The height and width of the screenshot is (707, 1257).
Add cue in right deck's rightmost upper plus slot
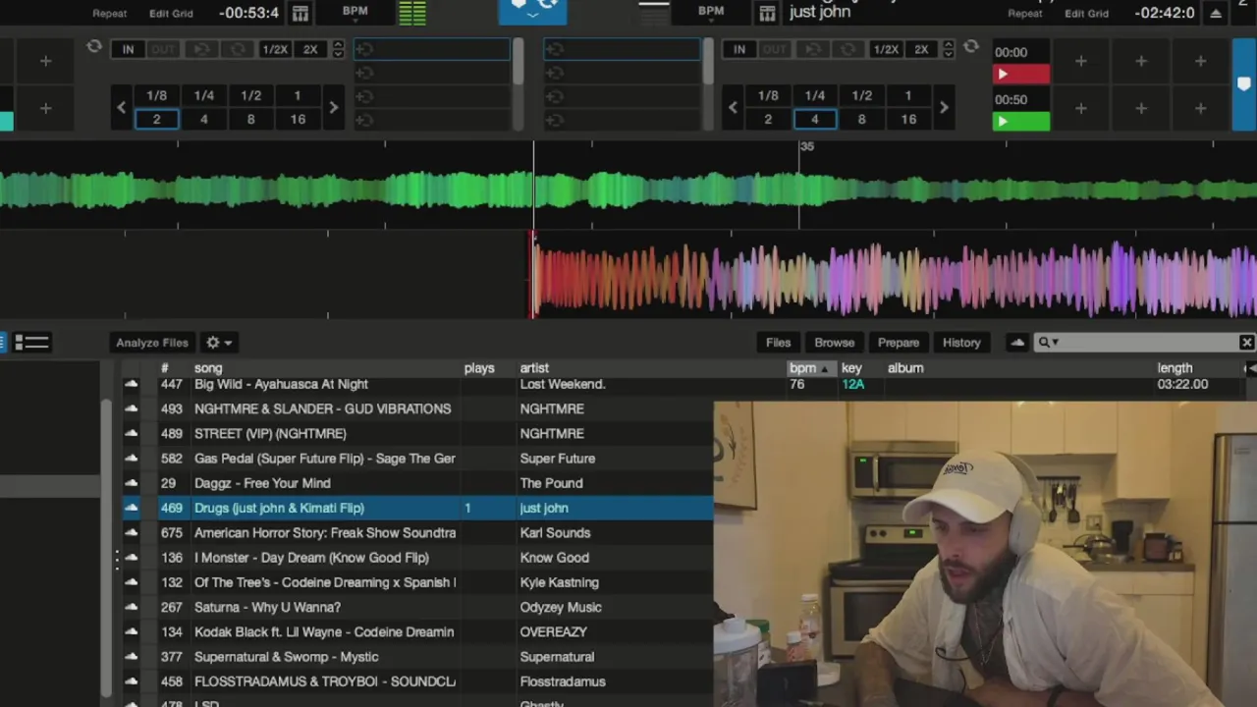coord(1200,61)
